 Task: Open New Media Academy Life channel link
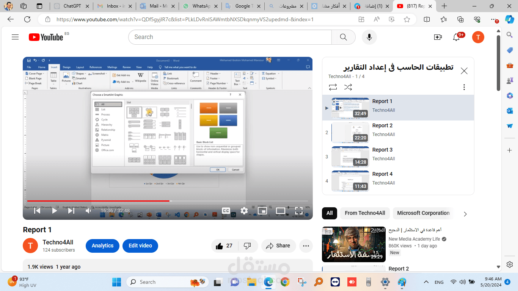[x=414, y=239]
